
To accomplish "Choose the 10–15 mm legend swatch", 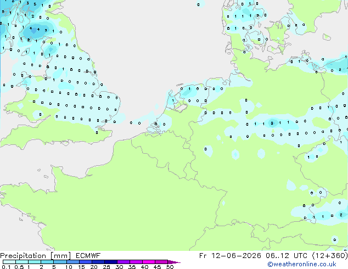I will [x=73, y=262].
